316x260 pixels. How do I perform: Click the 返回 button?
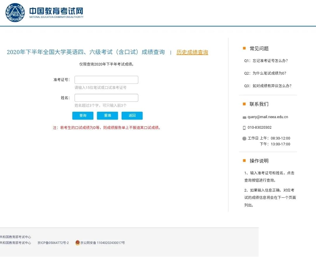pyautogui.click(x=132, y=116)
